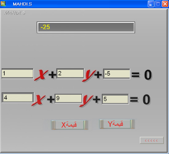Click the قيمة Y button
Image resolution: width=169 pixels, height=154 pixels.
(117, 124)
